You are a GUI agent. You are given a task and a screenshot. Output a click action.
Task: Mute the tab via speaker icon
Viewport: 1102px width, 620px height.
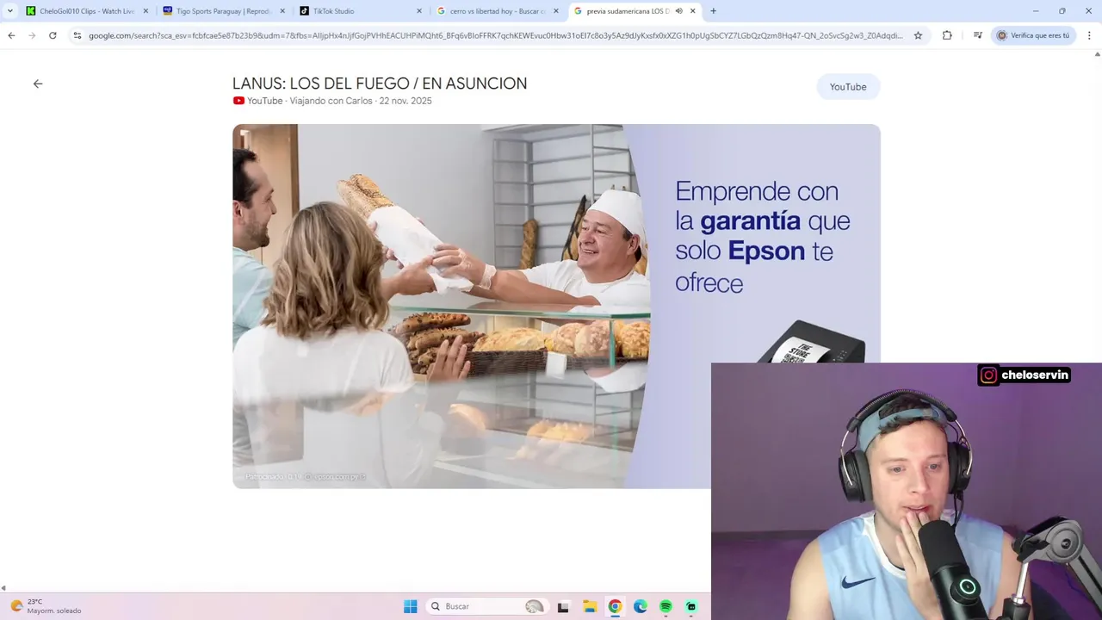pyautogui.click(x=678, y=11)
